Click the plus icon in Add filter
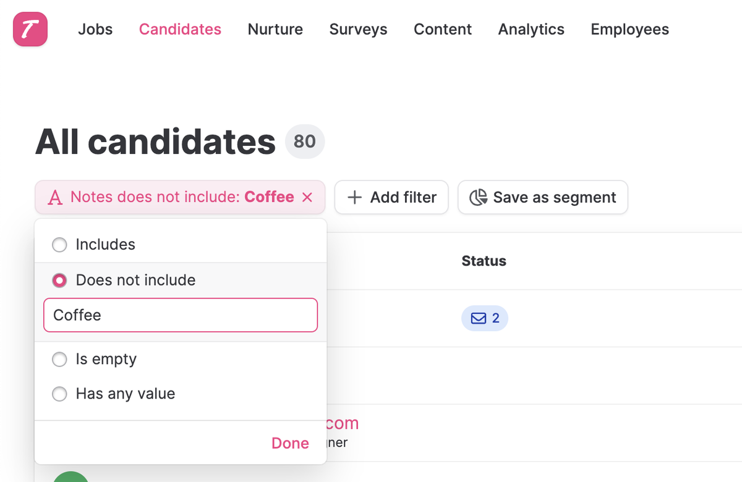This screenshot has height=482, width=742. (355, 198)
